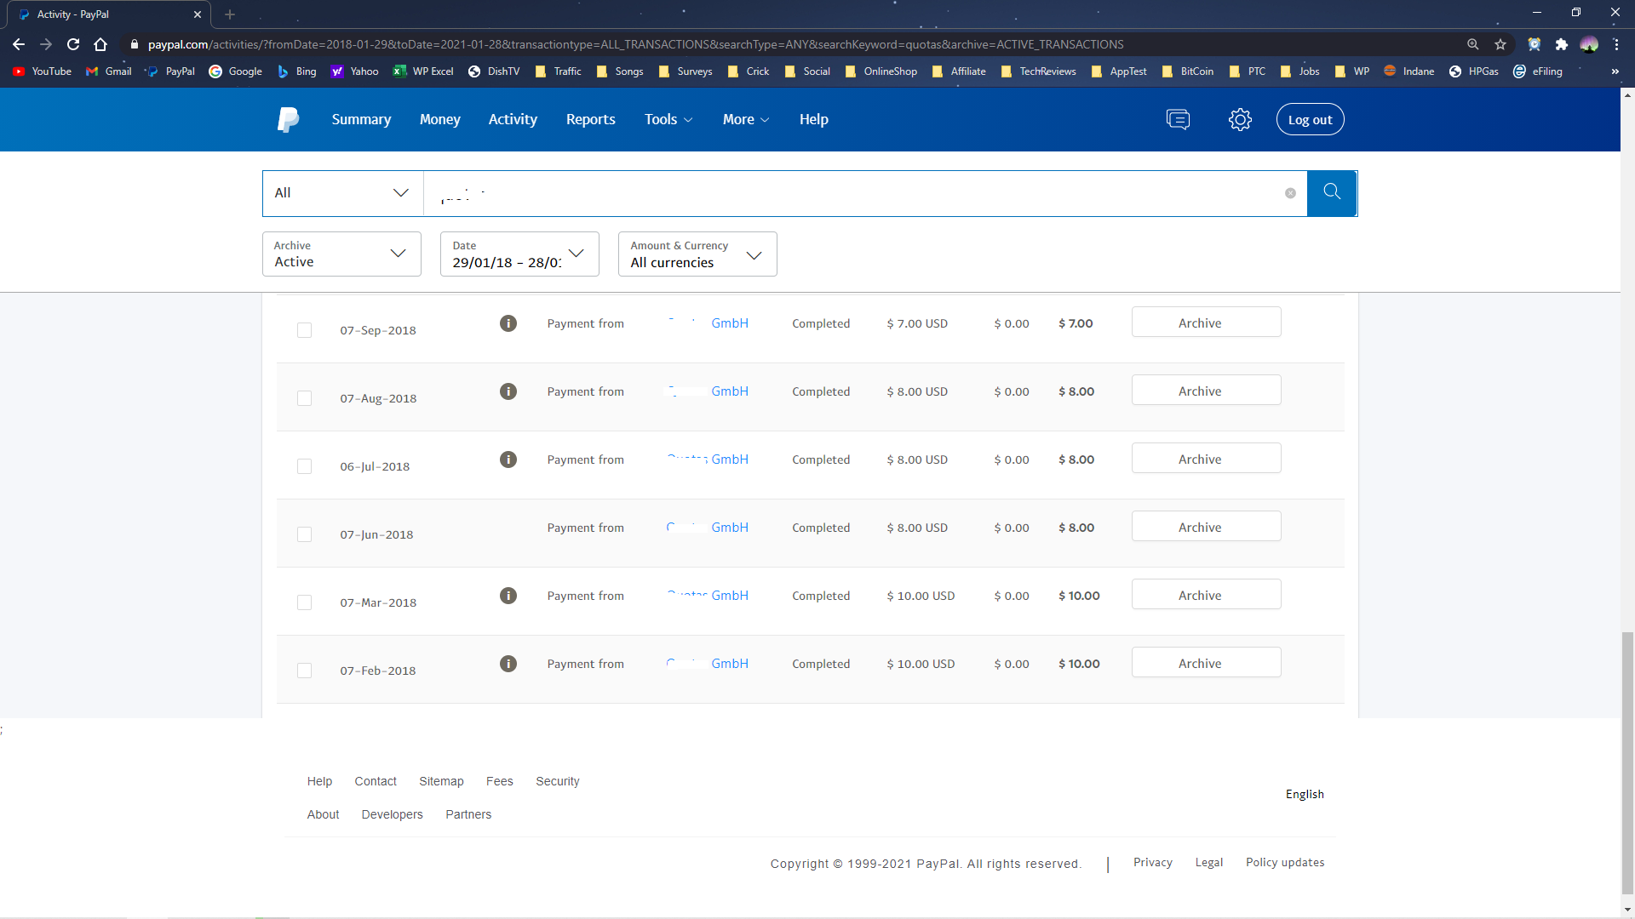This screenshot has width=1635, height=919.
Task: Open the Date range dropdown
Action: click(519, 254)
